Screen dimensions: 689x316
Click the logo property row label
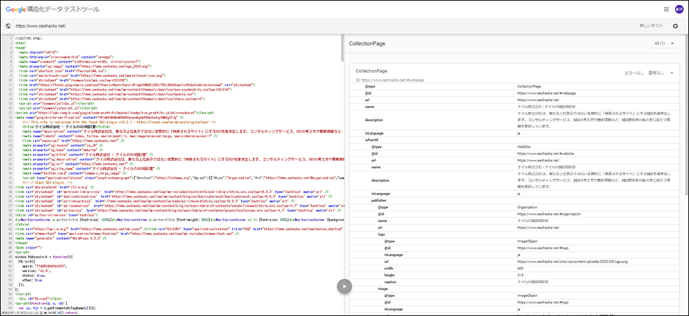tap(382, 234)
